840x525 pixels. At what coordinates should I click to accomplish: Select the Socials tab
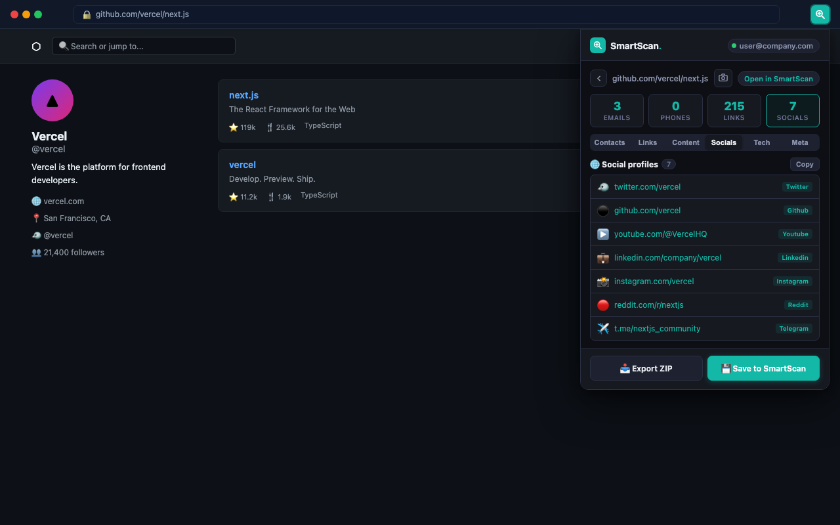click(724, 142)
